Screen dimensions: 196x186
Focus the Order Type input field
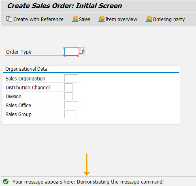click(x=71, y=52)
